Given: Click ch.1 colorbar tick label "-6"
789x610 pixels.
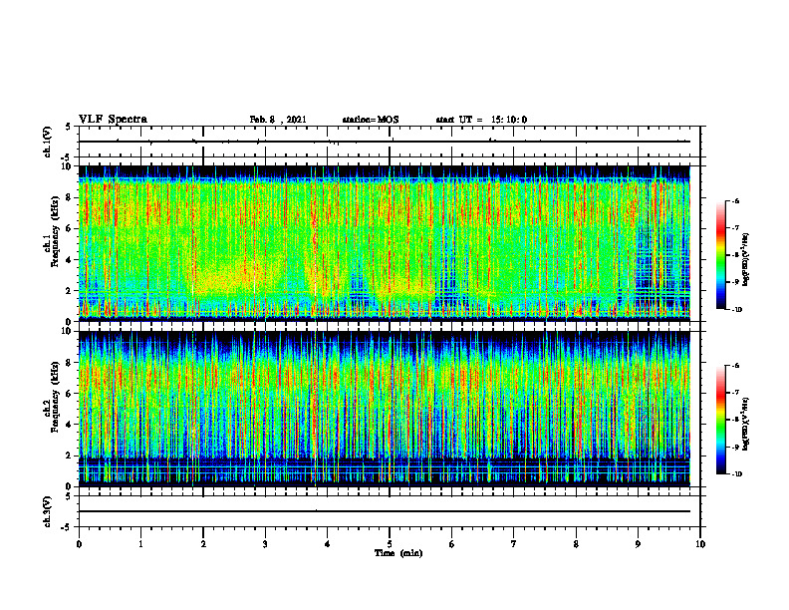Looking at the screenshot, I should 736,200.
